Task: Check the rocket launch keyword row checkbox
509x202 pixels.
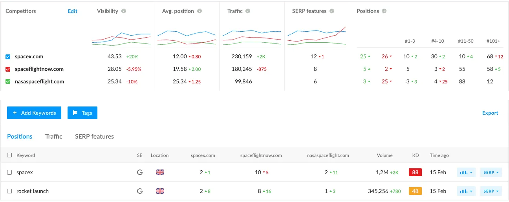Action: (9, 191)
